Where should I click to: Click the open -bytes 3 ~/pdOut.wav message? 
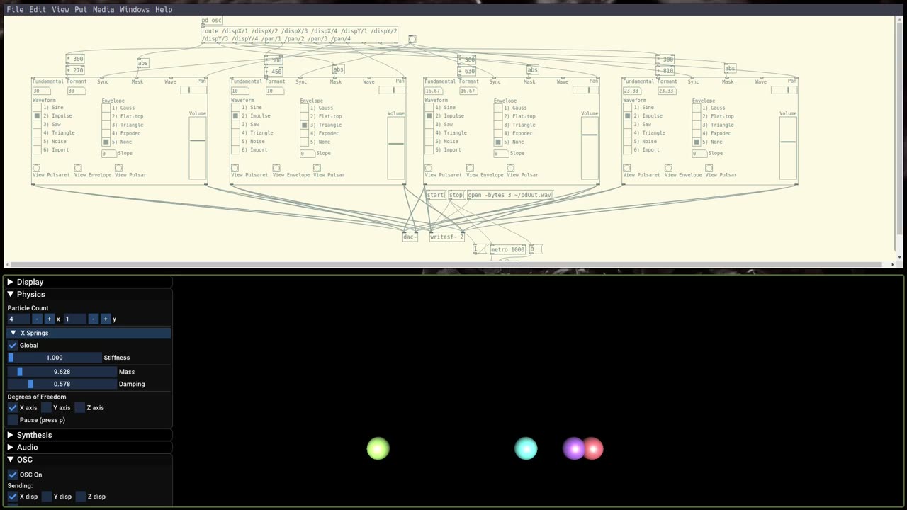coord(509,195)
